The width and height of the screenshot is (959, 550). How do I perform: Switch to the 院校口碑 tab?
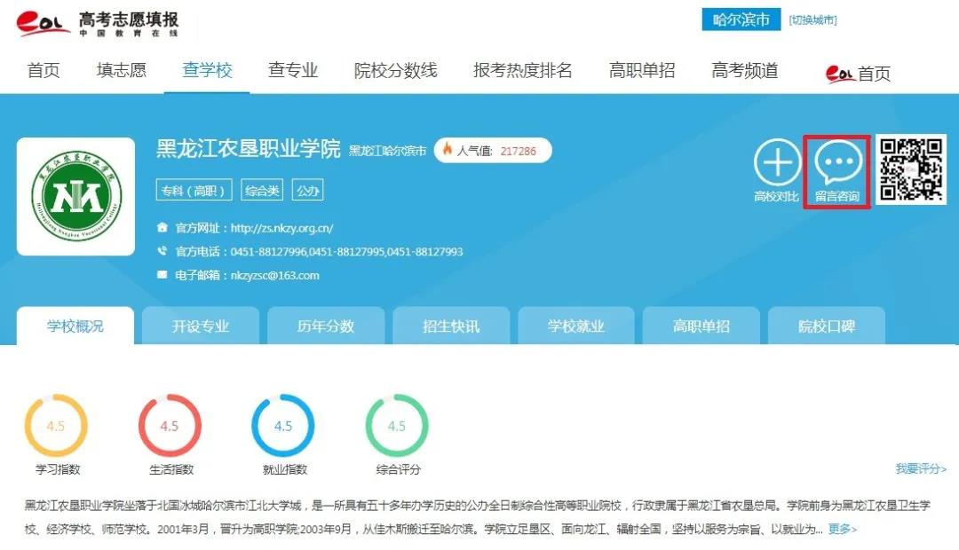[x=827, y=326]
